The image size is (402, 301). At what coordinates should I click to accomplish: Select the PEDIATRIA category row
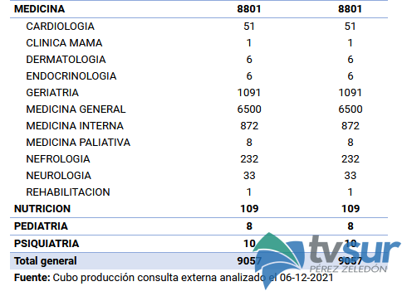pyautogui.click(x=199, y=226)
